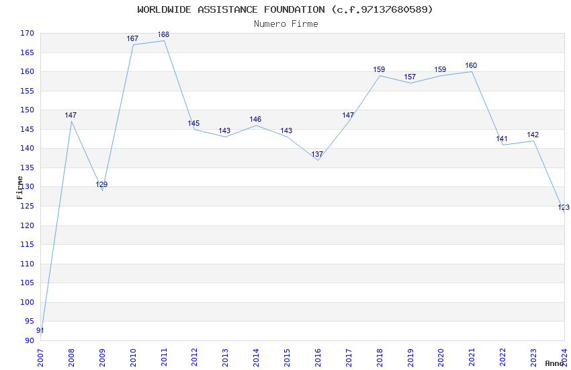Click the Numero Firme subtitle

pyautogui.click(x=286, y=24)
